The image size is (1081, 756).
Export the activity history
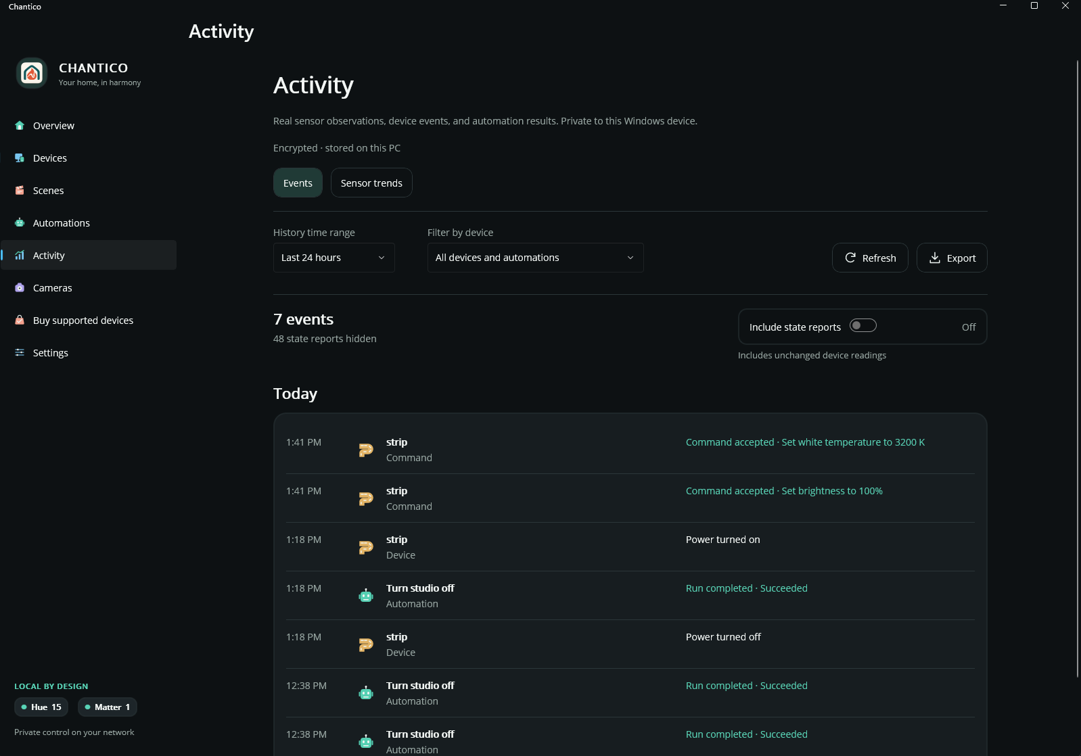tap(952, 258)
